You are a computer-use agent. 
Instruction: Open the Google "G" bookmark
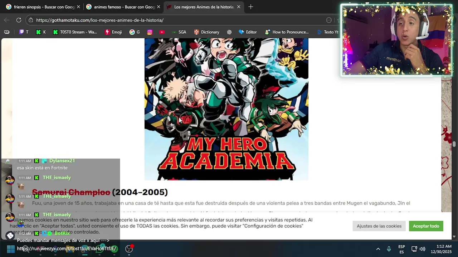coord(135,32)
